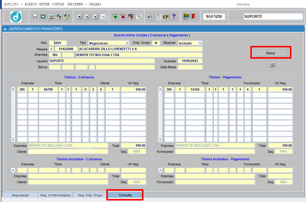Go to the previous record

click(x=87, y=17)
